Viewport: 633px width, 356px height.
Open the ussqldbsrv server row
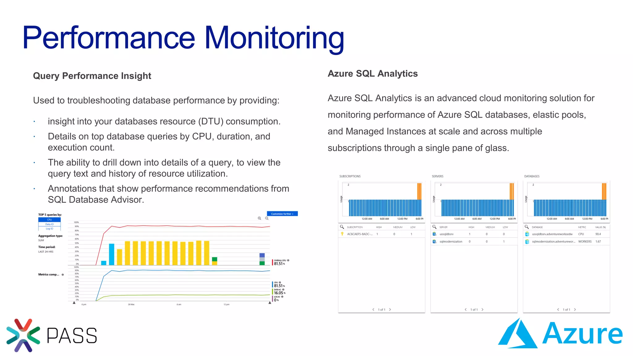click(474, 234)
